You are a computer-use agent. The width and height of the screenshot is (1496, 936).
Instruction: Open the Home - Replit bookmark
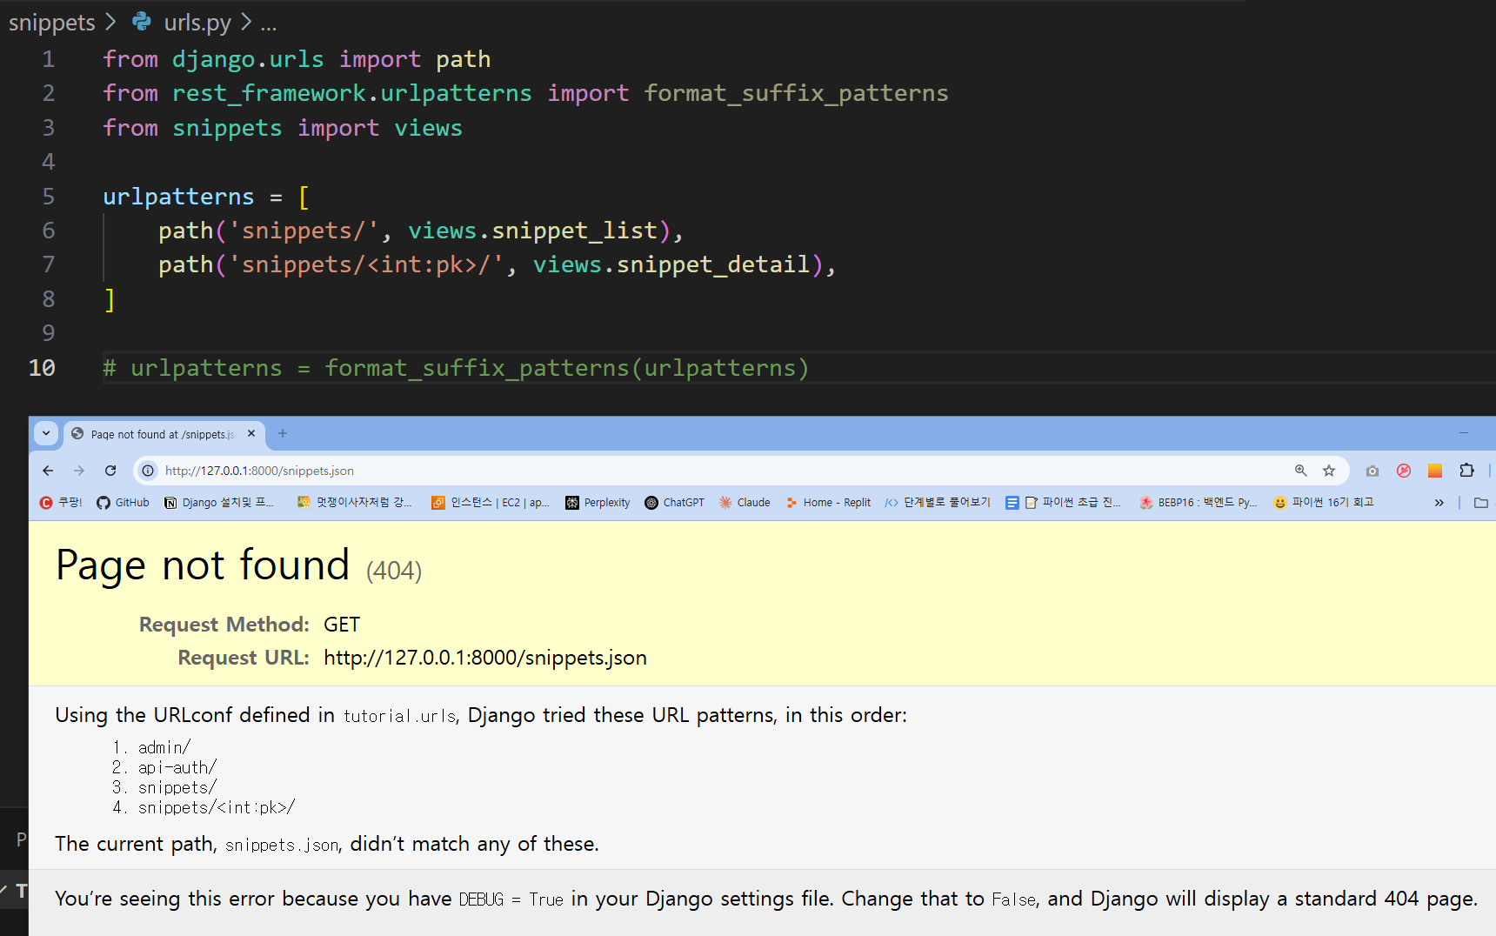pyautogui.click(x=828, y=503)
